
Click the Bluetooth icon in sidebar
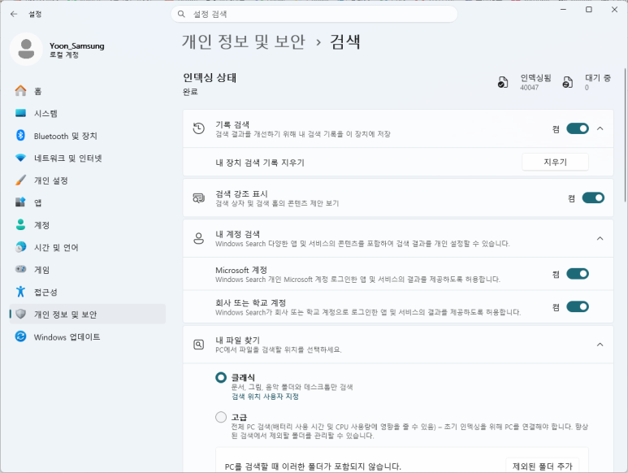(x=20, y=136)
